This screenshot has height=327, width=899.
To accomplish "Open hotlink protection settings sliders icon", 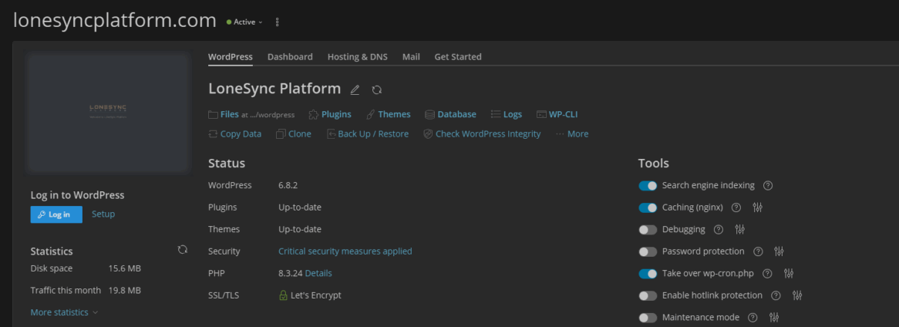I will (797, 295).
